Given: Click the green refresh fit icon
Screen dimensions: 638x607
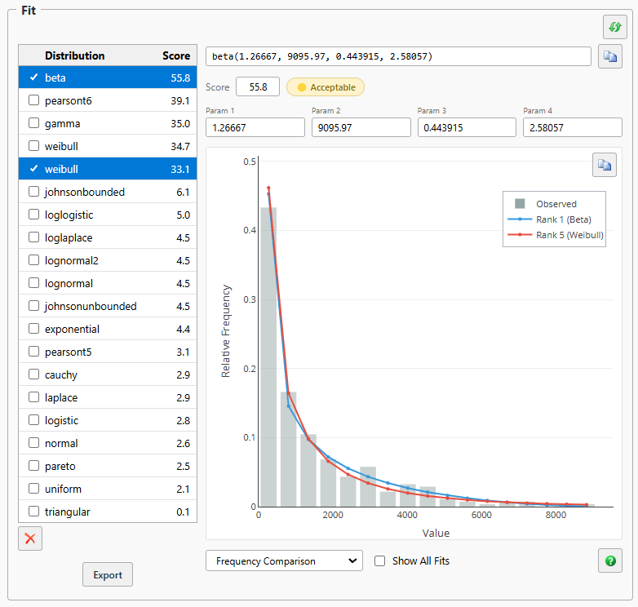Looking at the screenshot, I should pos(614,27).
